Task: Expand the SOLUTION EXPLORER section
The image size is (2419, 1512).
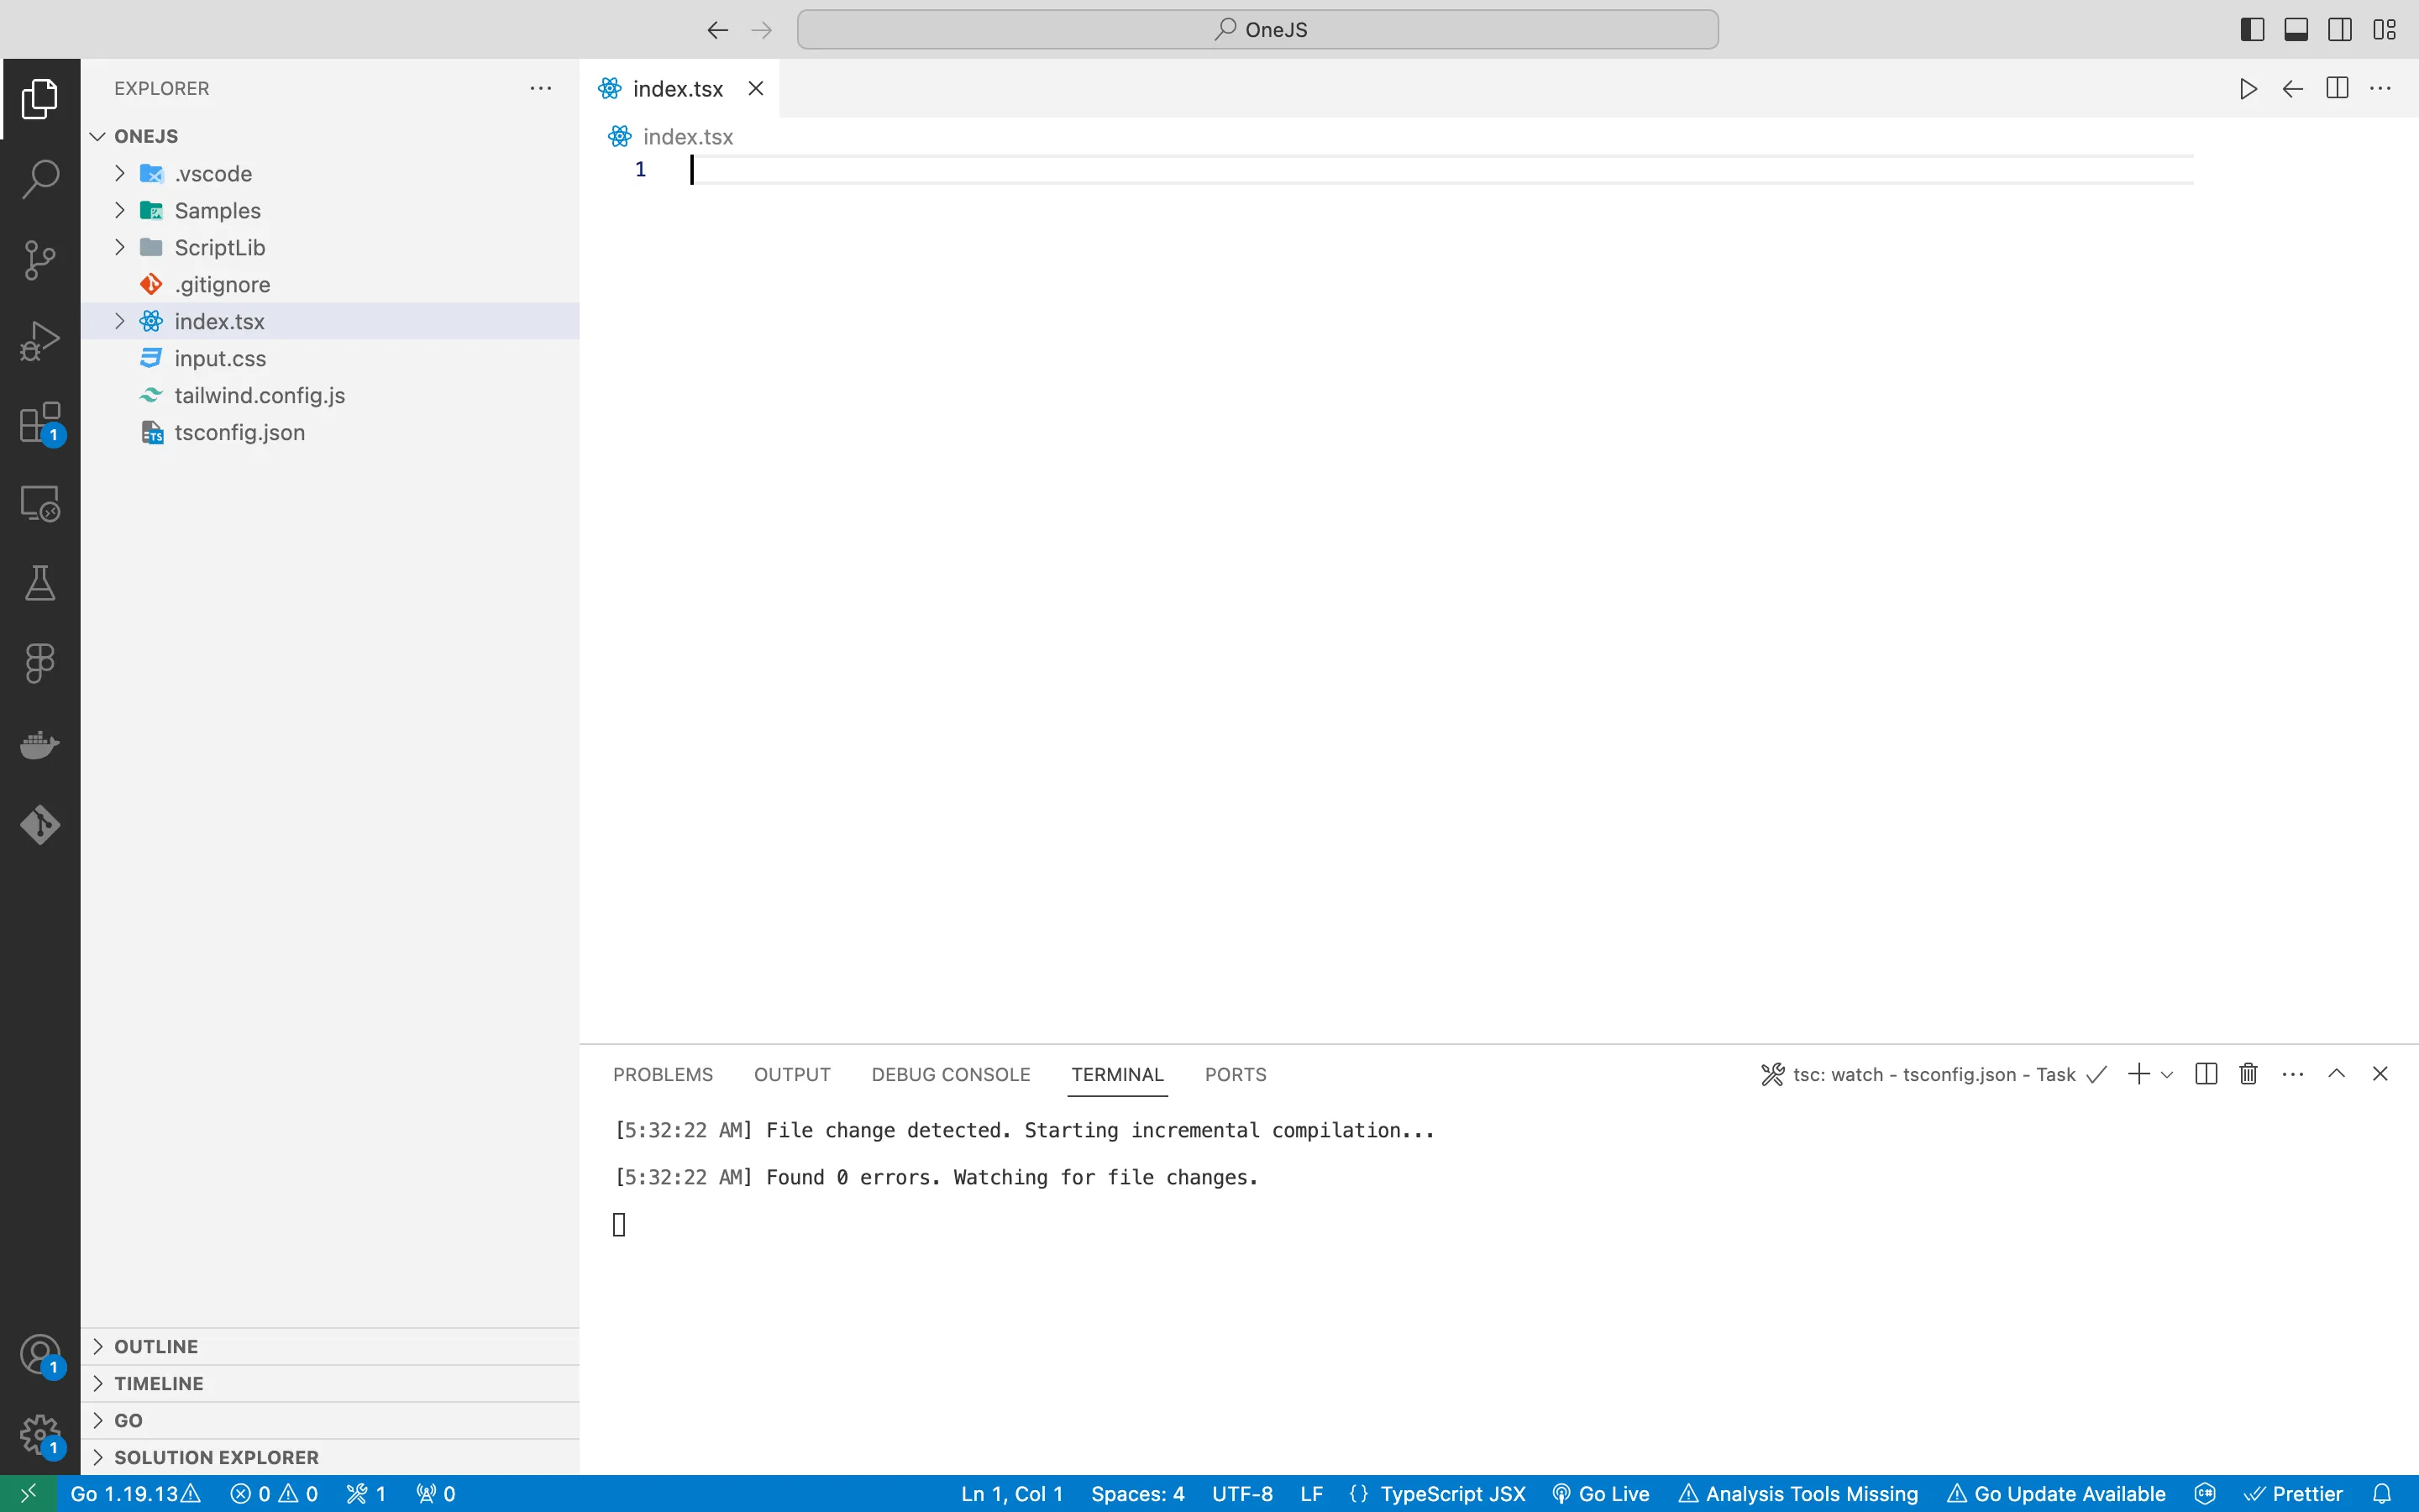Action: coord(330,1458)
